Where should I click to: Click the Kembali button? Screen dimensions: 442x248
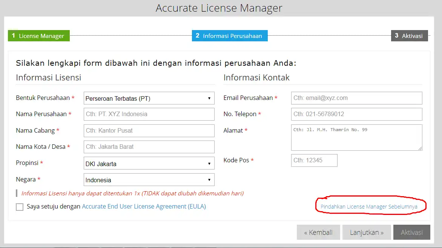coord(318,232)
